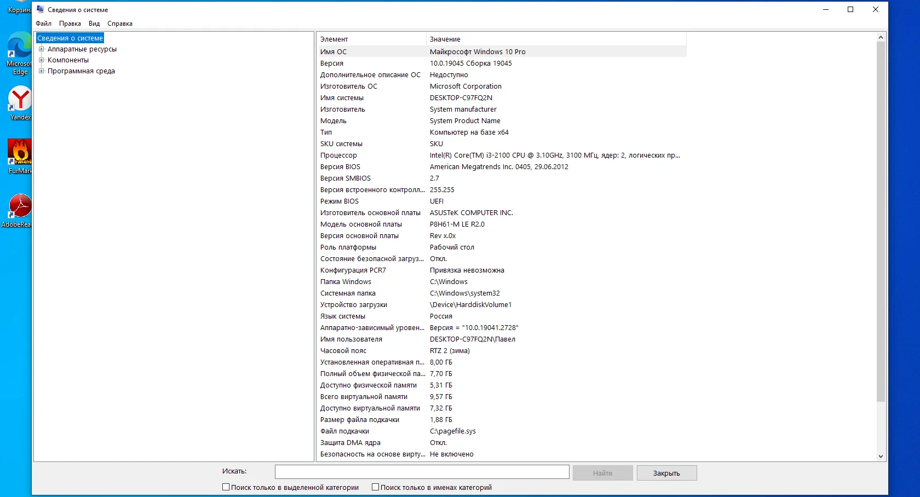This screenshot has height=497, width=920.
Task: Select Компоненты label in tree
Action: 68,60
